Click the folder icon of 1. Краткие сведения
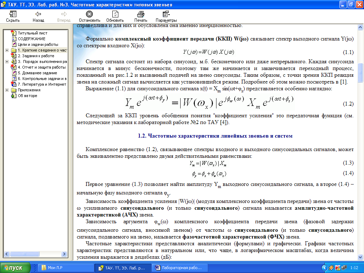Image resolution: width=364 pixels, height=273 pixels. [14, 50]
